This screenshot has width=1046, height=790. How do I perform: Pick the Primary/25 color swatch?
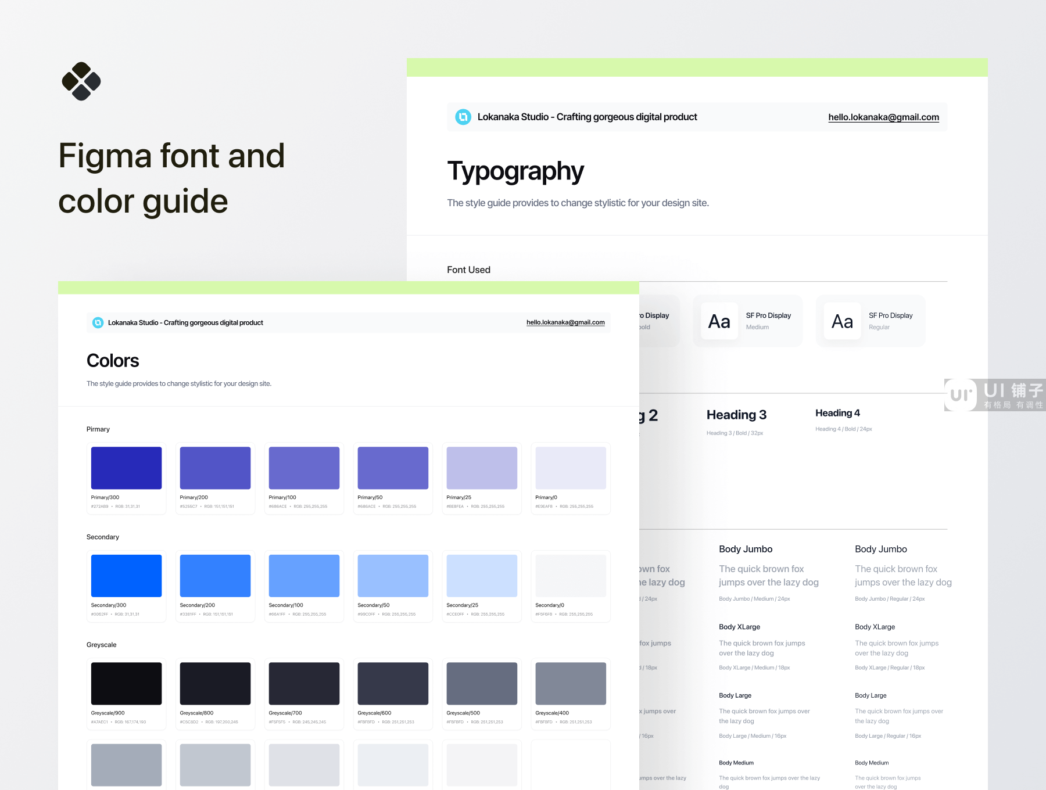click(x=482, y=468)
